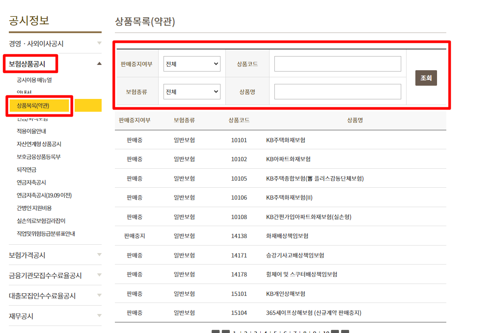Click product name 승강기사고배상책임보험

(295, 255)
